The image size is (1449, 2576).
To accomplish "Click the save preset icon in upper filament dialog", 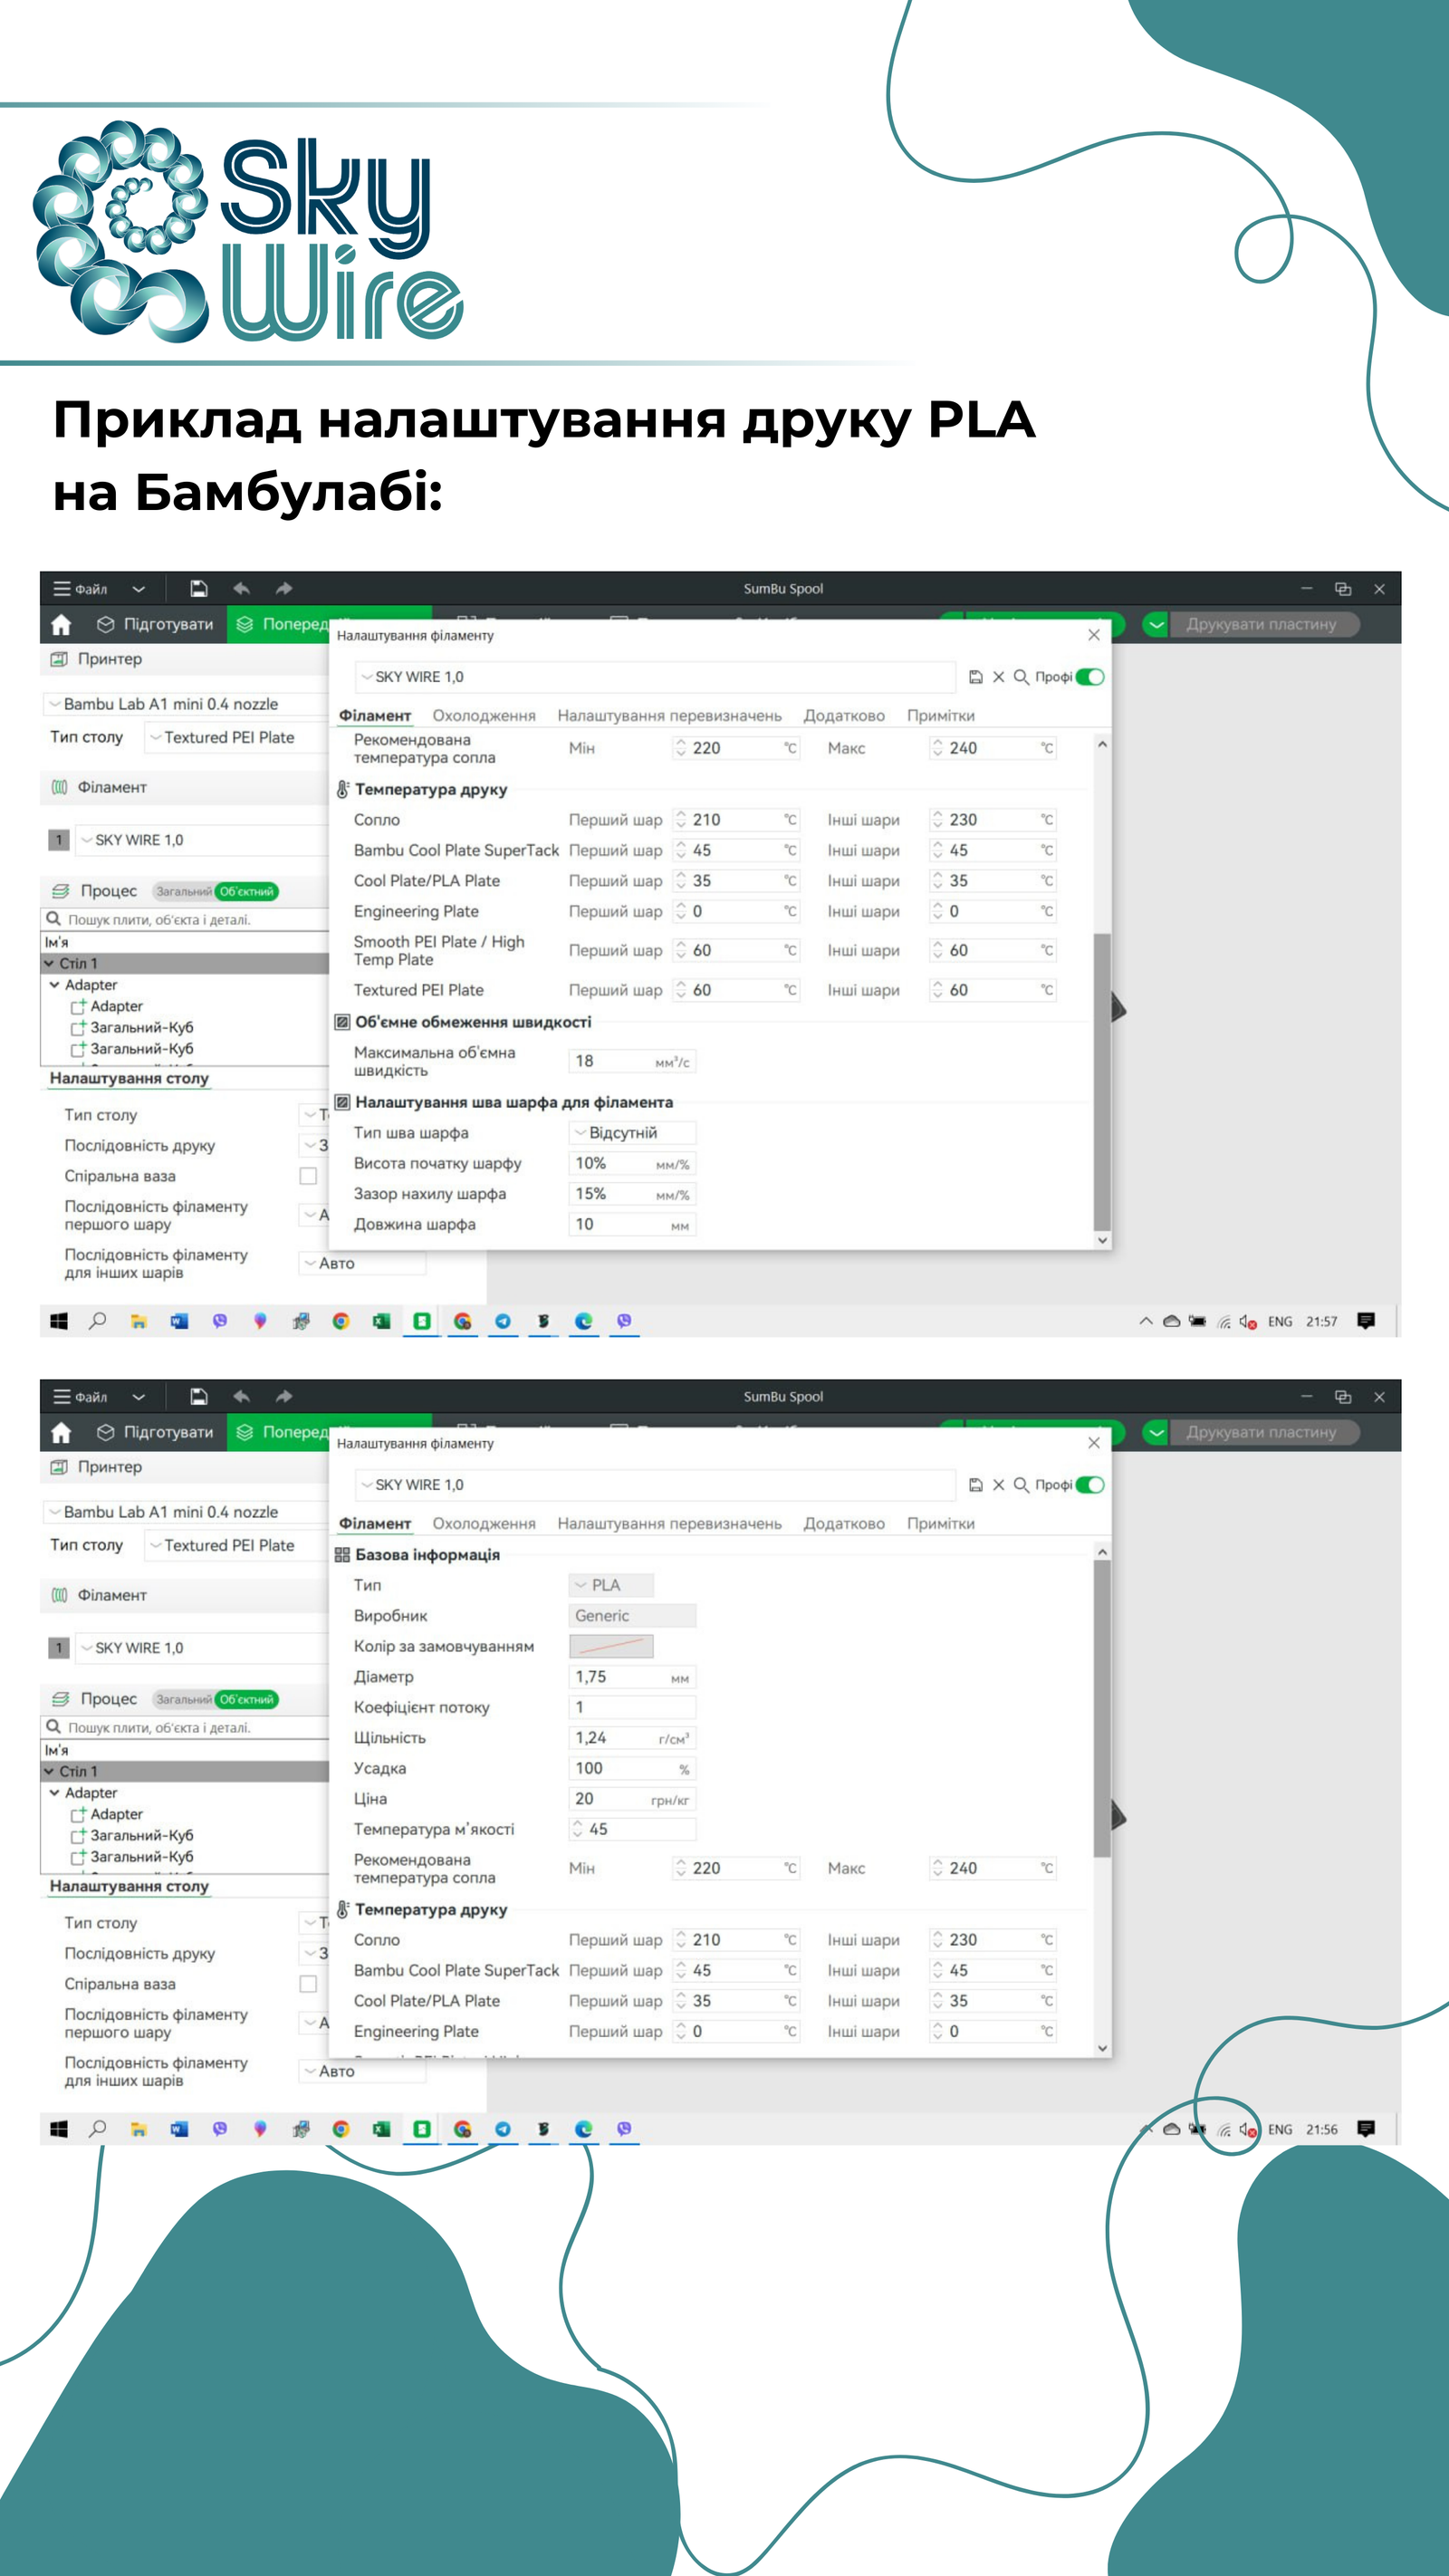I will point(975,677).
